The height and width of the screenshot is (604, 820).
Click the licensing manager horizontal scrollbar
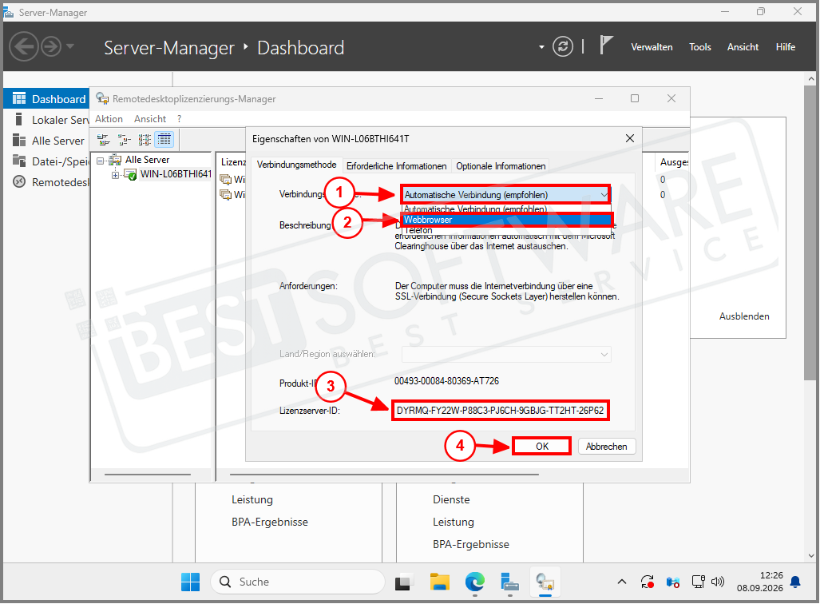pyautogui.click(x=384, y=475)
